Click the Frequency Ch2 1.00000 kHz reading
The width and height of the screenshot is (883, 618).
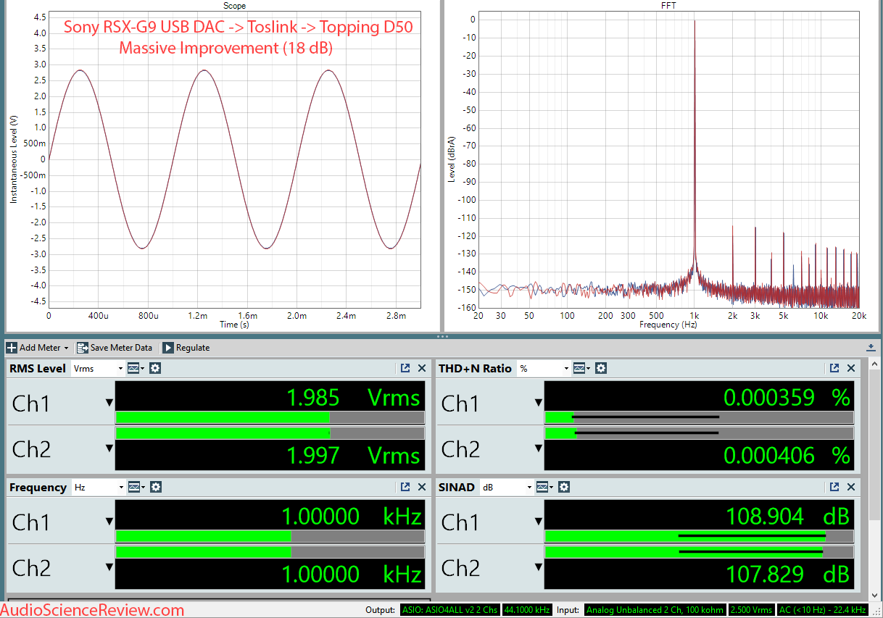[352, 574]
